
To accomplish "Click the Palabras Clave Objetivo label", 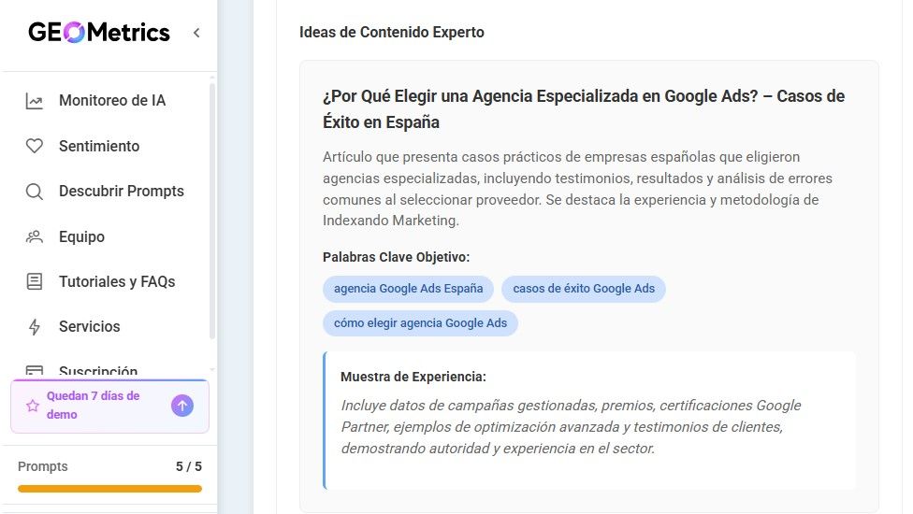I will [x=396, y=257].
